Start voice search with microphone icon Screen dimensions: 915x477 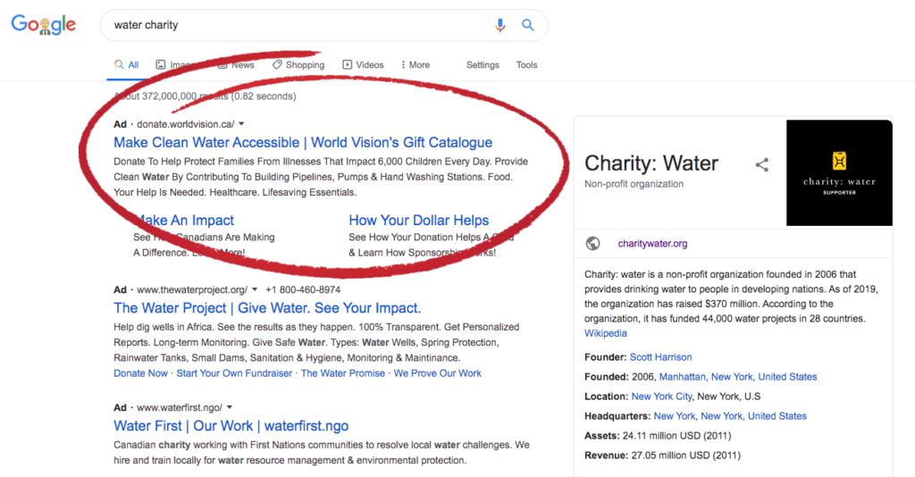[500, 25]
